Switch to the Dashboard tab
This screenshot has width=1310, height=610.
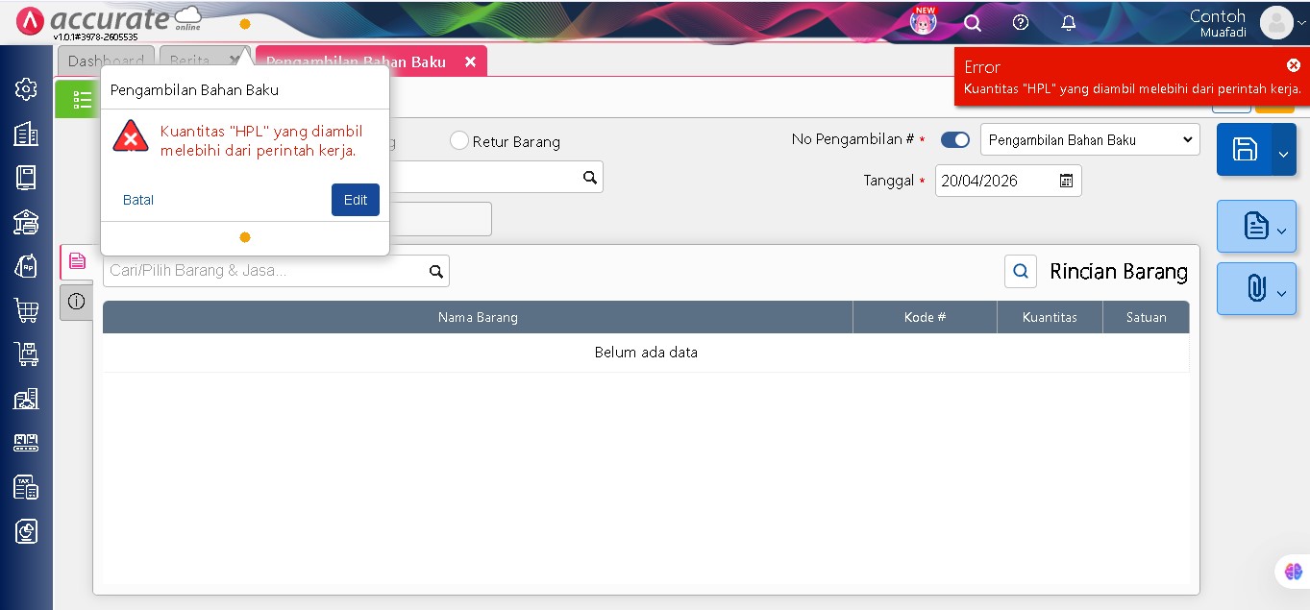click(x=106, y=61)
